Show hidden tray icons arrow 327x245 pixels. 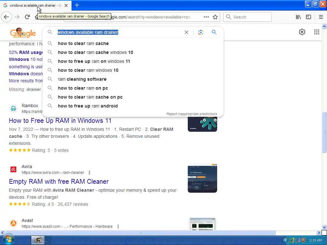click(285, 240)
